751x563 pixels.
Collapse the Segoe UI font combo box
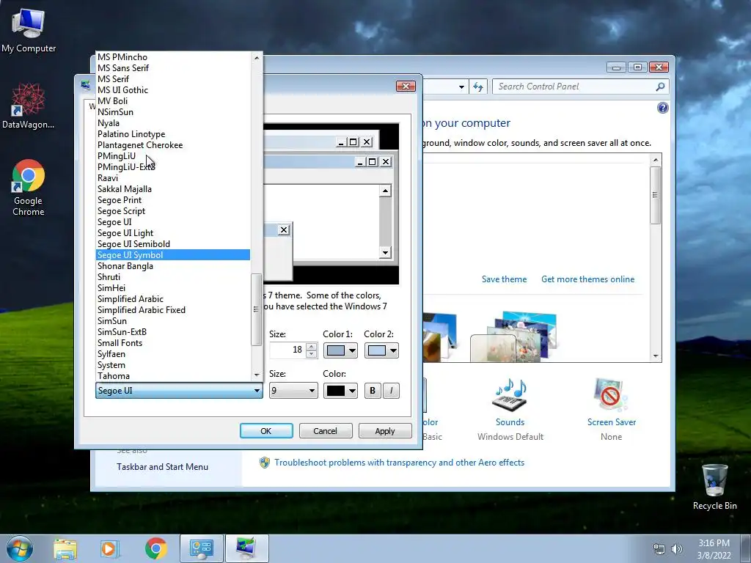tap(179, 391)
